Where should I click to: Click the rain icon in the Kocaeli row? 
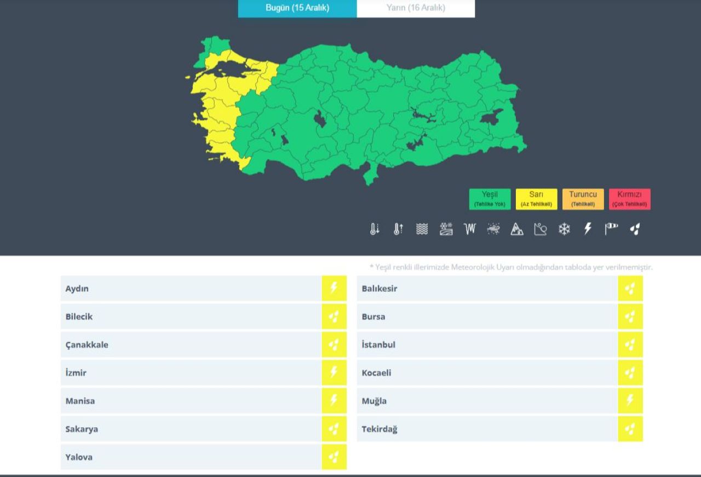click(630, 372)
